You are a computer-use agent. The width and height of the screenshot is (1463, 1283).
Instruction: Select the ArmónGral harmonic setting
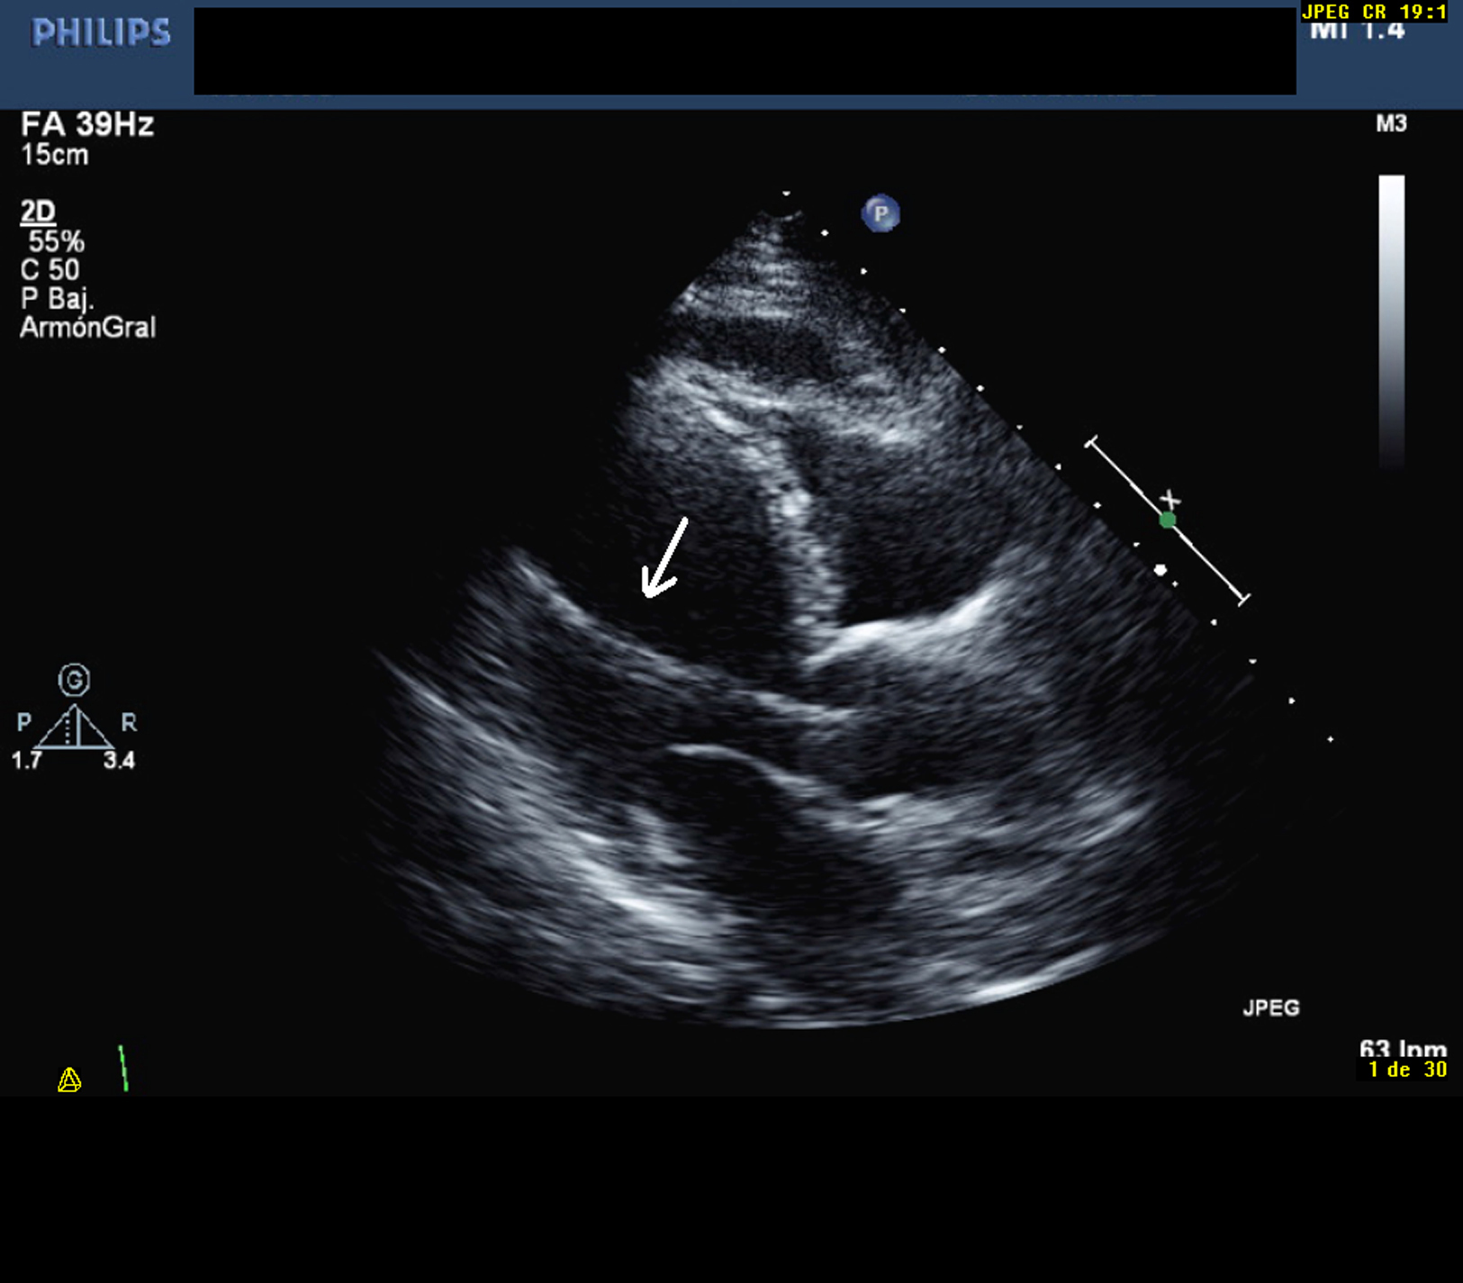coord(87,327)
